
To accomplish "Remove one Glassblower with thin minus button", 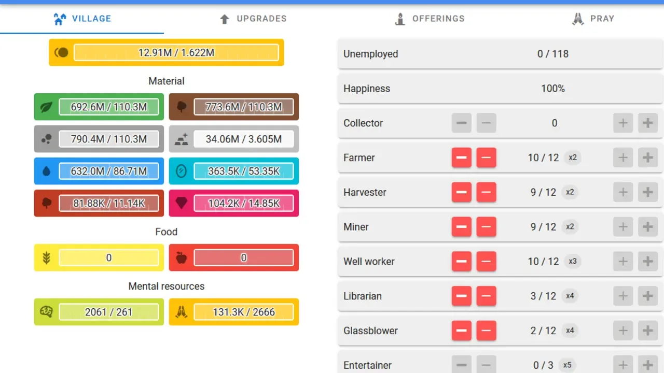I will tap(486, 331).
